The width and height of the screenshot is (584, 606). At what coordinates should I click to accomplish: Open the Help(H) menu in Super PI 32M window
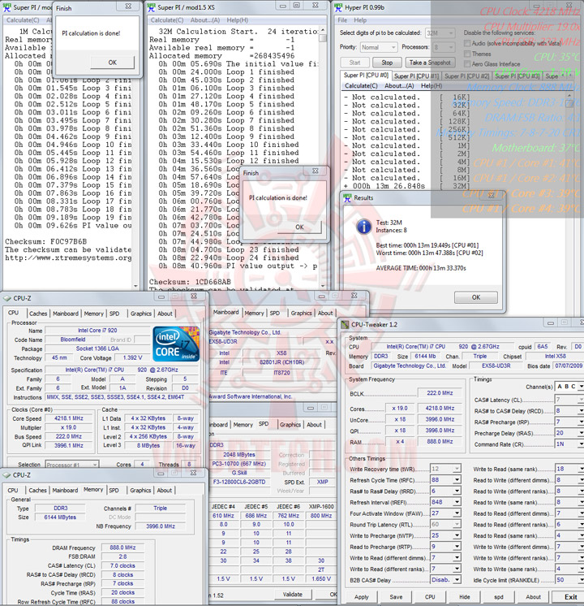pos(238,20)
